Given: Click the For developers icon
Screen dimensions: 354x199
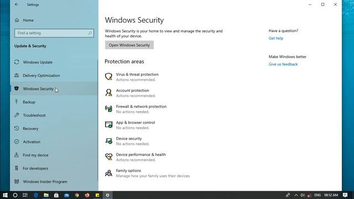Looking at the screenshot, I should (x=17, y=168).
